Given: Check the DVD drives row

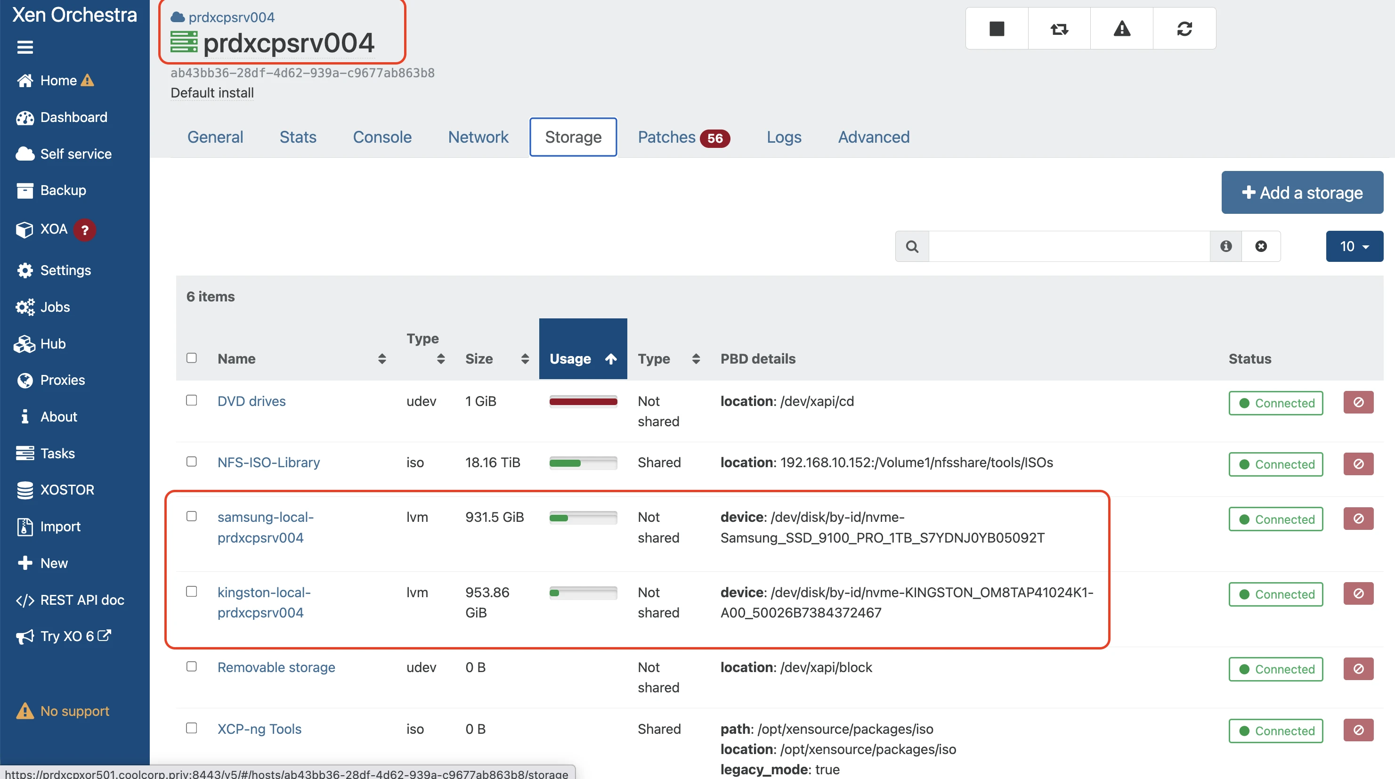Looking at the screenshot, I should (191, 400).
